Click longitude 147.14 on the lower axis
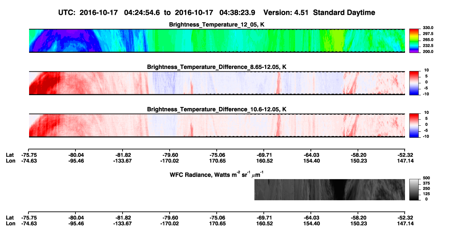Image resolution: width=450 pixels, height=231 pixels. (405, 223)
